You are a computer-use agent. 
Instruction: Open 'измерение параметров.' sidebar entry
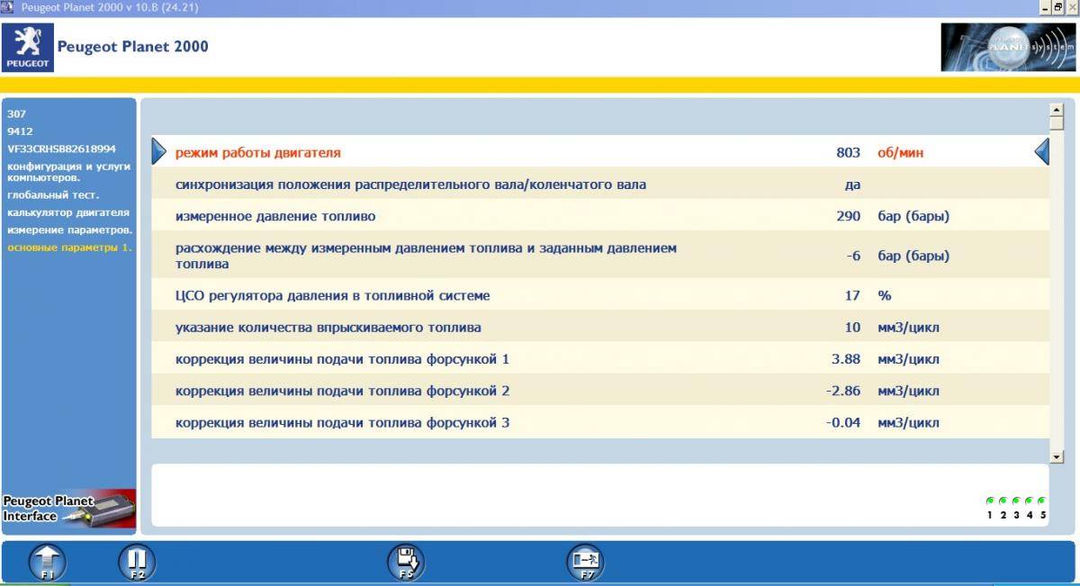point(70,230)
